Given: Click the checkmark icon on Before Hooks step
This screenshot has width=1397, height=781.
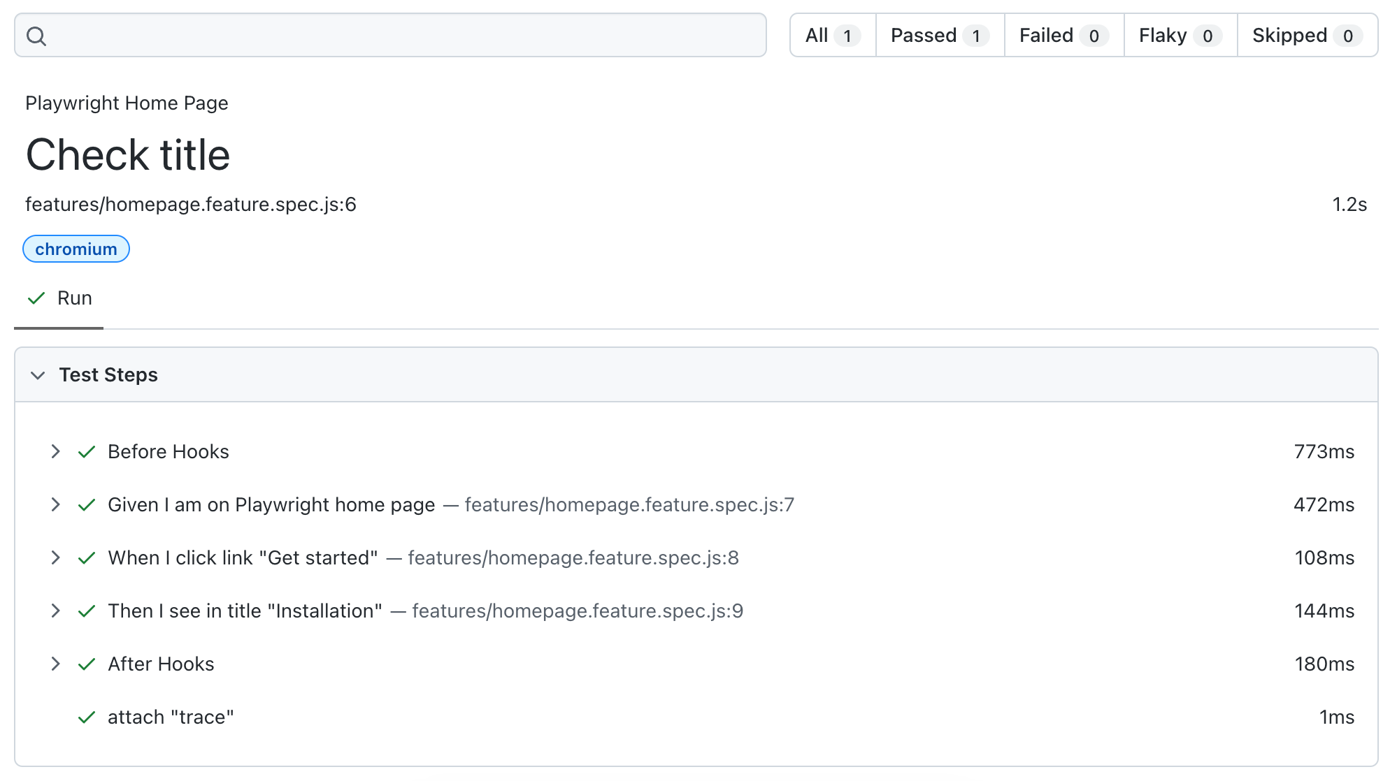Looking at the screenshot, I should click(87, 452).
